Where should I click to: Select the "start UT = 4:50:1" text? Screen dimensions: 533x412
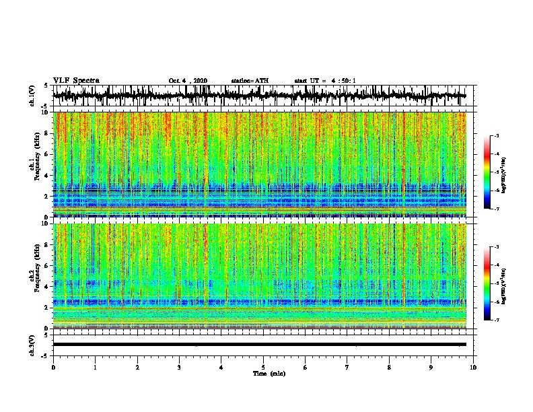pyautogui.click(x=325, y=81)
